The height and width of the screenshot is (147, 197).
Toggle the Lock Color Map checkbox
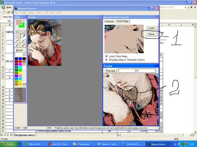tap(106, 56)
